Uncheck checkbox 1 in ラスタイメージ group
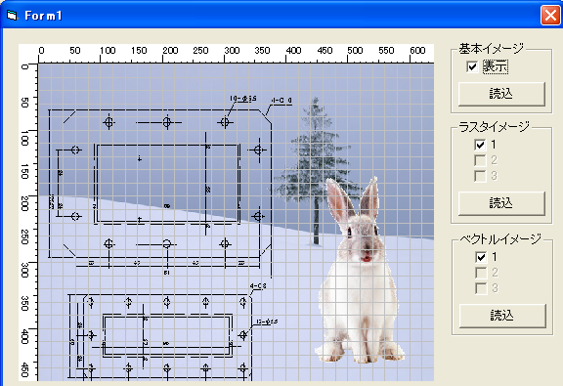Screen dimensions: 563x386 tap(480, 145)
